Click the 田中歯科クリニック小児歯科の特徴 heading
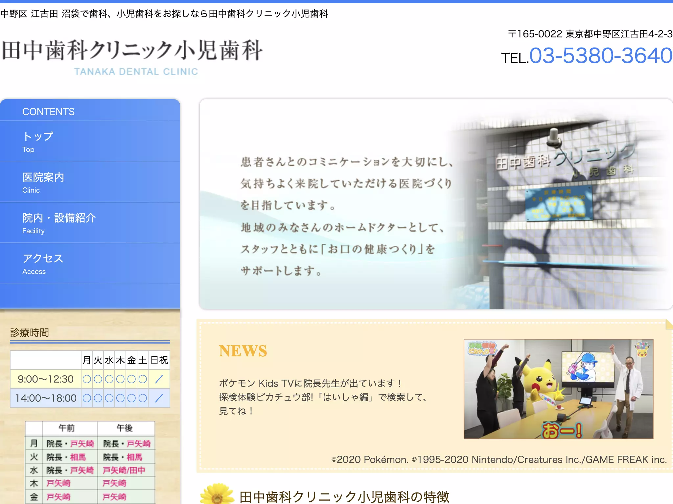 click(344, 497)
